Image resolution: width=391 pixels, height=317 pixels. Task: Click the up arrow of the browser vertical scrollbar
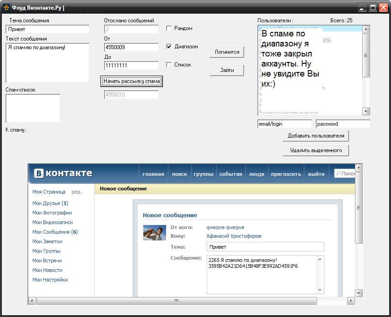coord(359,168)
